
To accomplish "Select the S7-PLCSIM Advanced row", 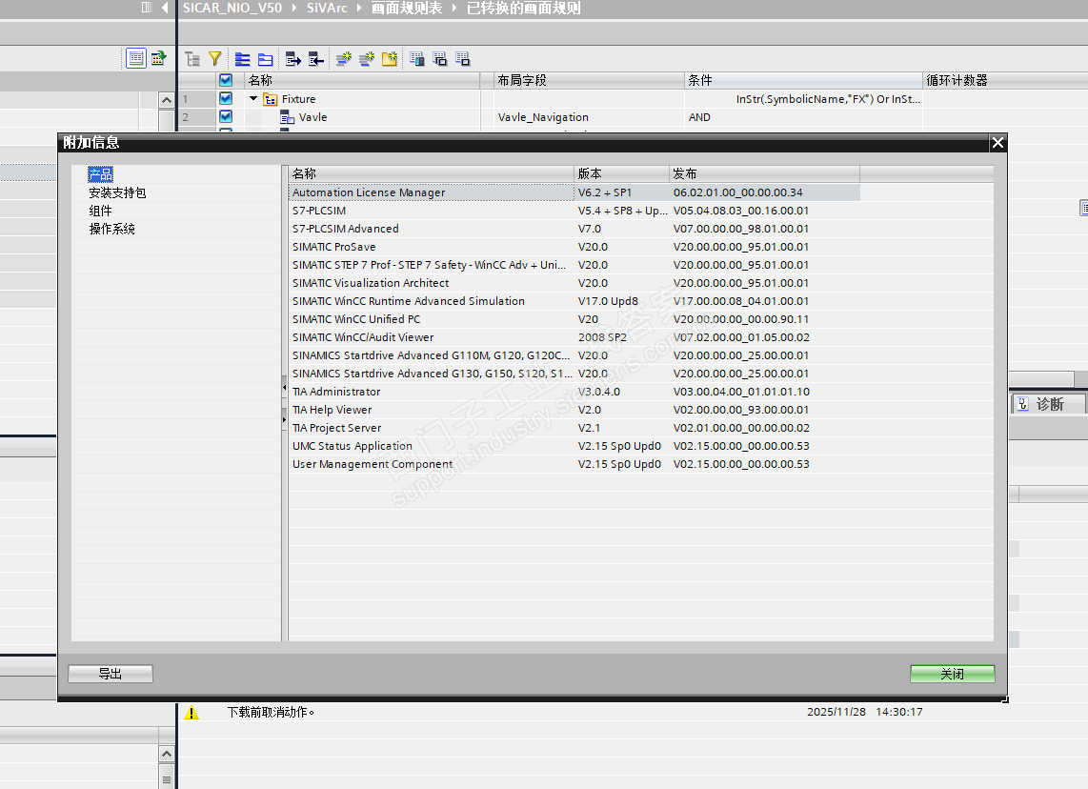I will (574, 229).
